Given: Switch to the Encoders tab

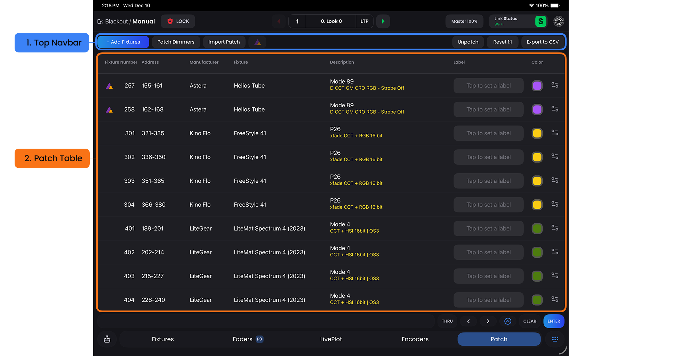Looking at the screenshot, I should [415, 339].
